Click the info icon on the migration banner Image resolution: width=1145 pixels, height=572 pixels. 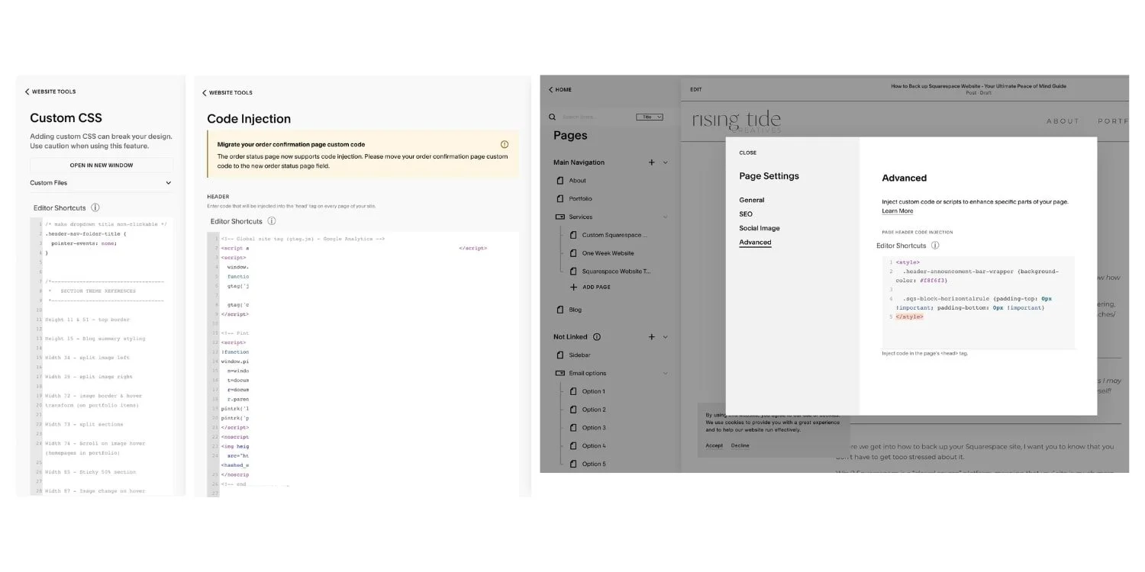tap(505, 143)
